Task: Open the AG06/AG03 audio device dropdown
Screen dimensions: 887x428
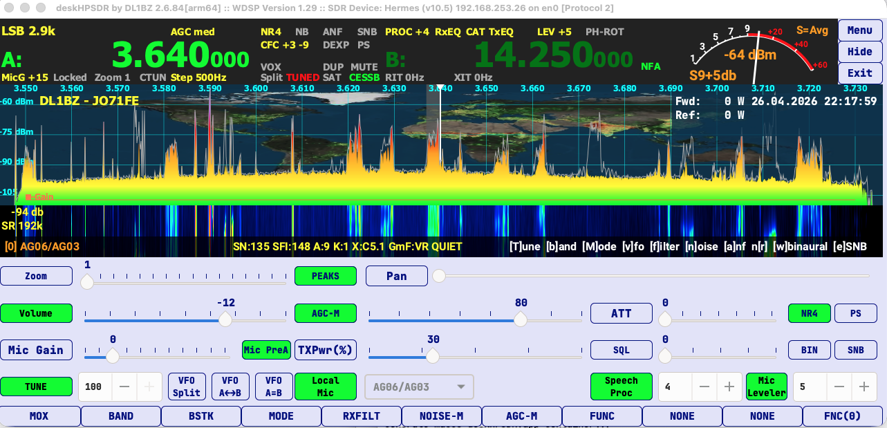Action: point(419,387)
